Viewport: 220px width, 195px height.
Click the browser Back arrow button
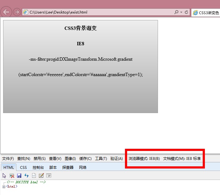coord(6,12)
